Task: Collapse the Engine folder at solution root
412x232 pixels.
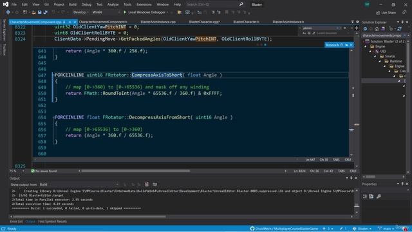Action: click(x=365, y=46)
